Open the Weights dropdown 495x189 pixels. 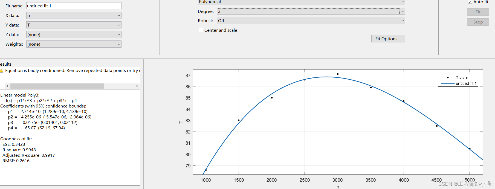74,44
